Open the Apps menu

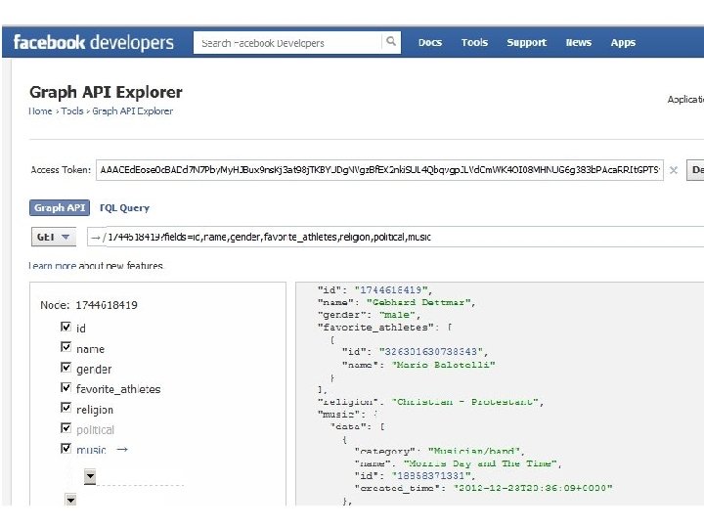coord(623,43)
